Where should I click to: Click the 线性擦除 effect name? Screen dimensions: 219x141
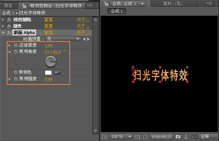(x=22, y=20)
